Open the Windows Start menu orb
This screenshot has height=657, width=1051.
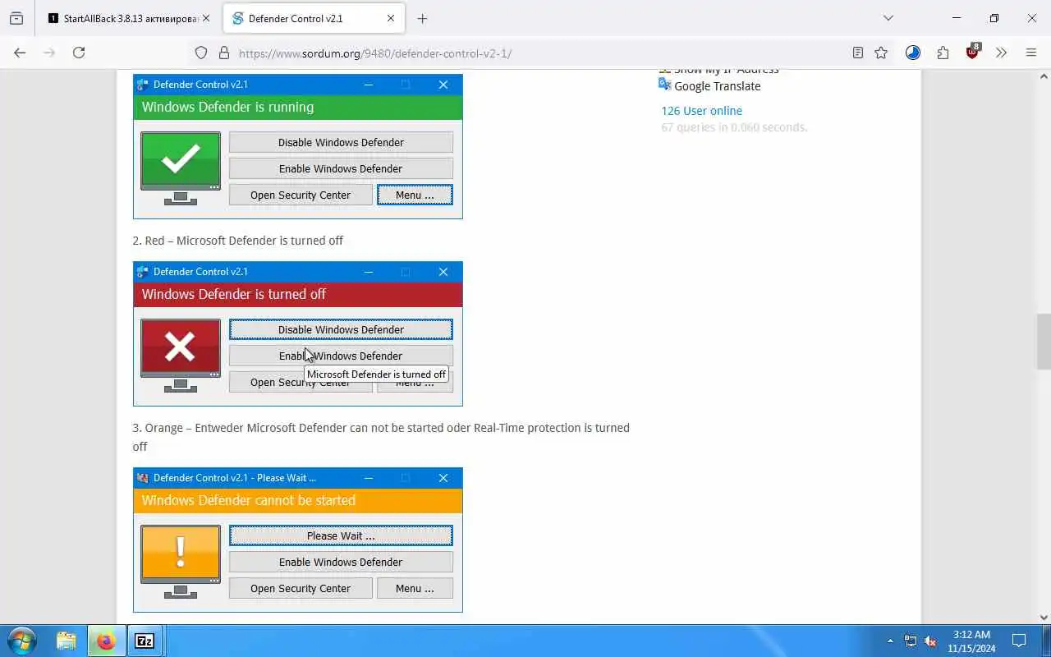(21, 641)
